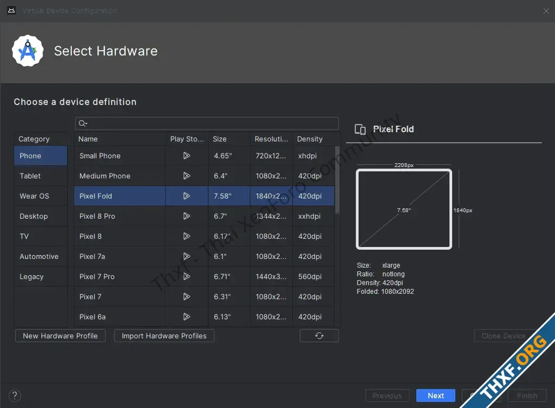The image size is (555, 408).
Task: Click the xxhdpi density cell
Action: click(313, 216)
